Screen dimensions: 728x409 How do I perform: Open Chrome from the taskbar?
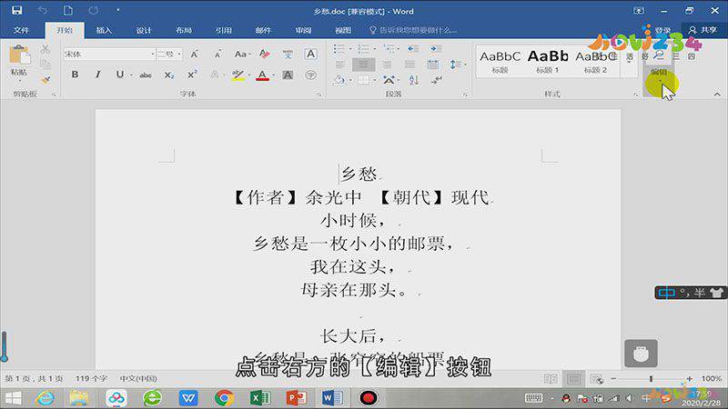pos(224,398)
